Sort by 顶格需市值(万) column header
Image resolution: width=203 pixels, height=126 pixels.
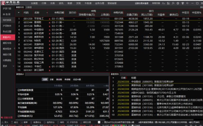[x=87, y=15]
